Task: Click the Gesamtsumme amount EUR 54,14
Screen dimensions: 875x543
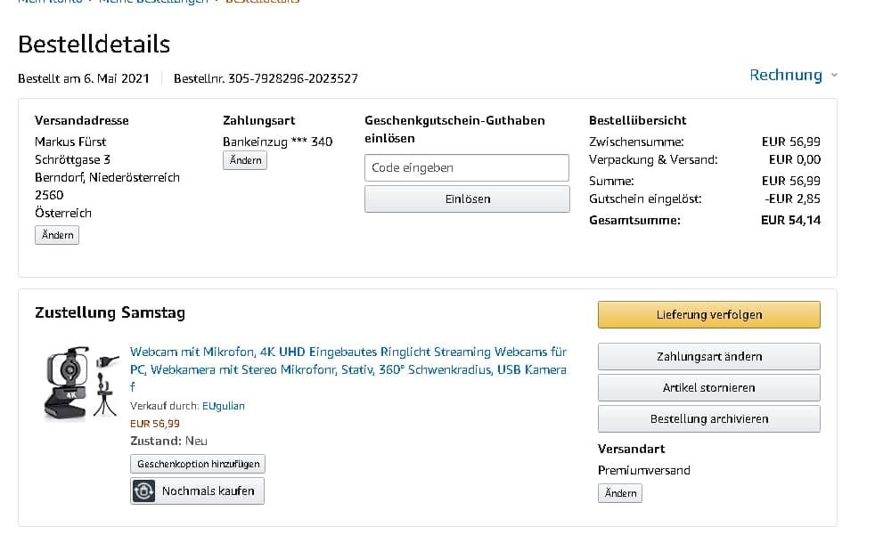Action: click(x=790, y=220)
